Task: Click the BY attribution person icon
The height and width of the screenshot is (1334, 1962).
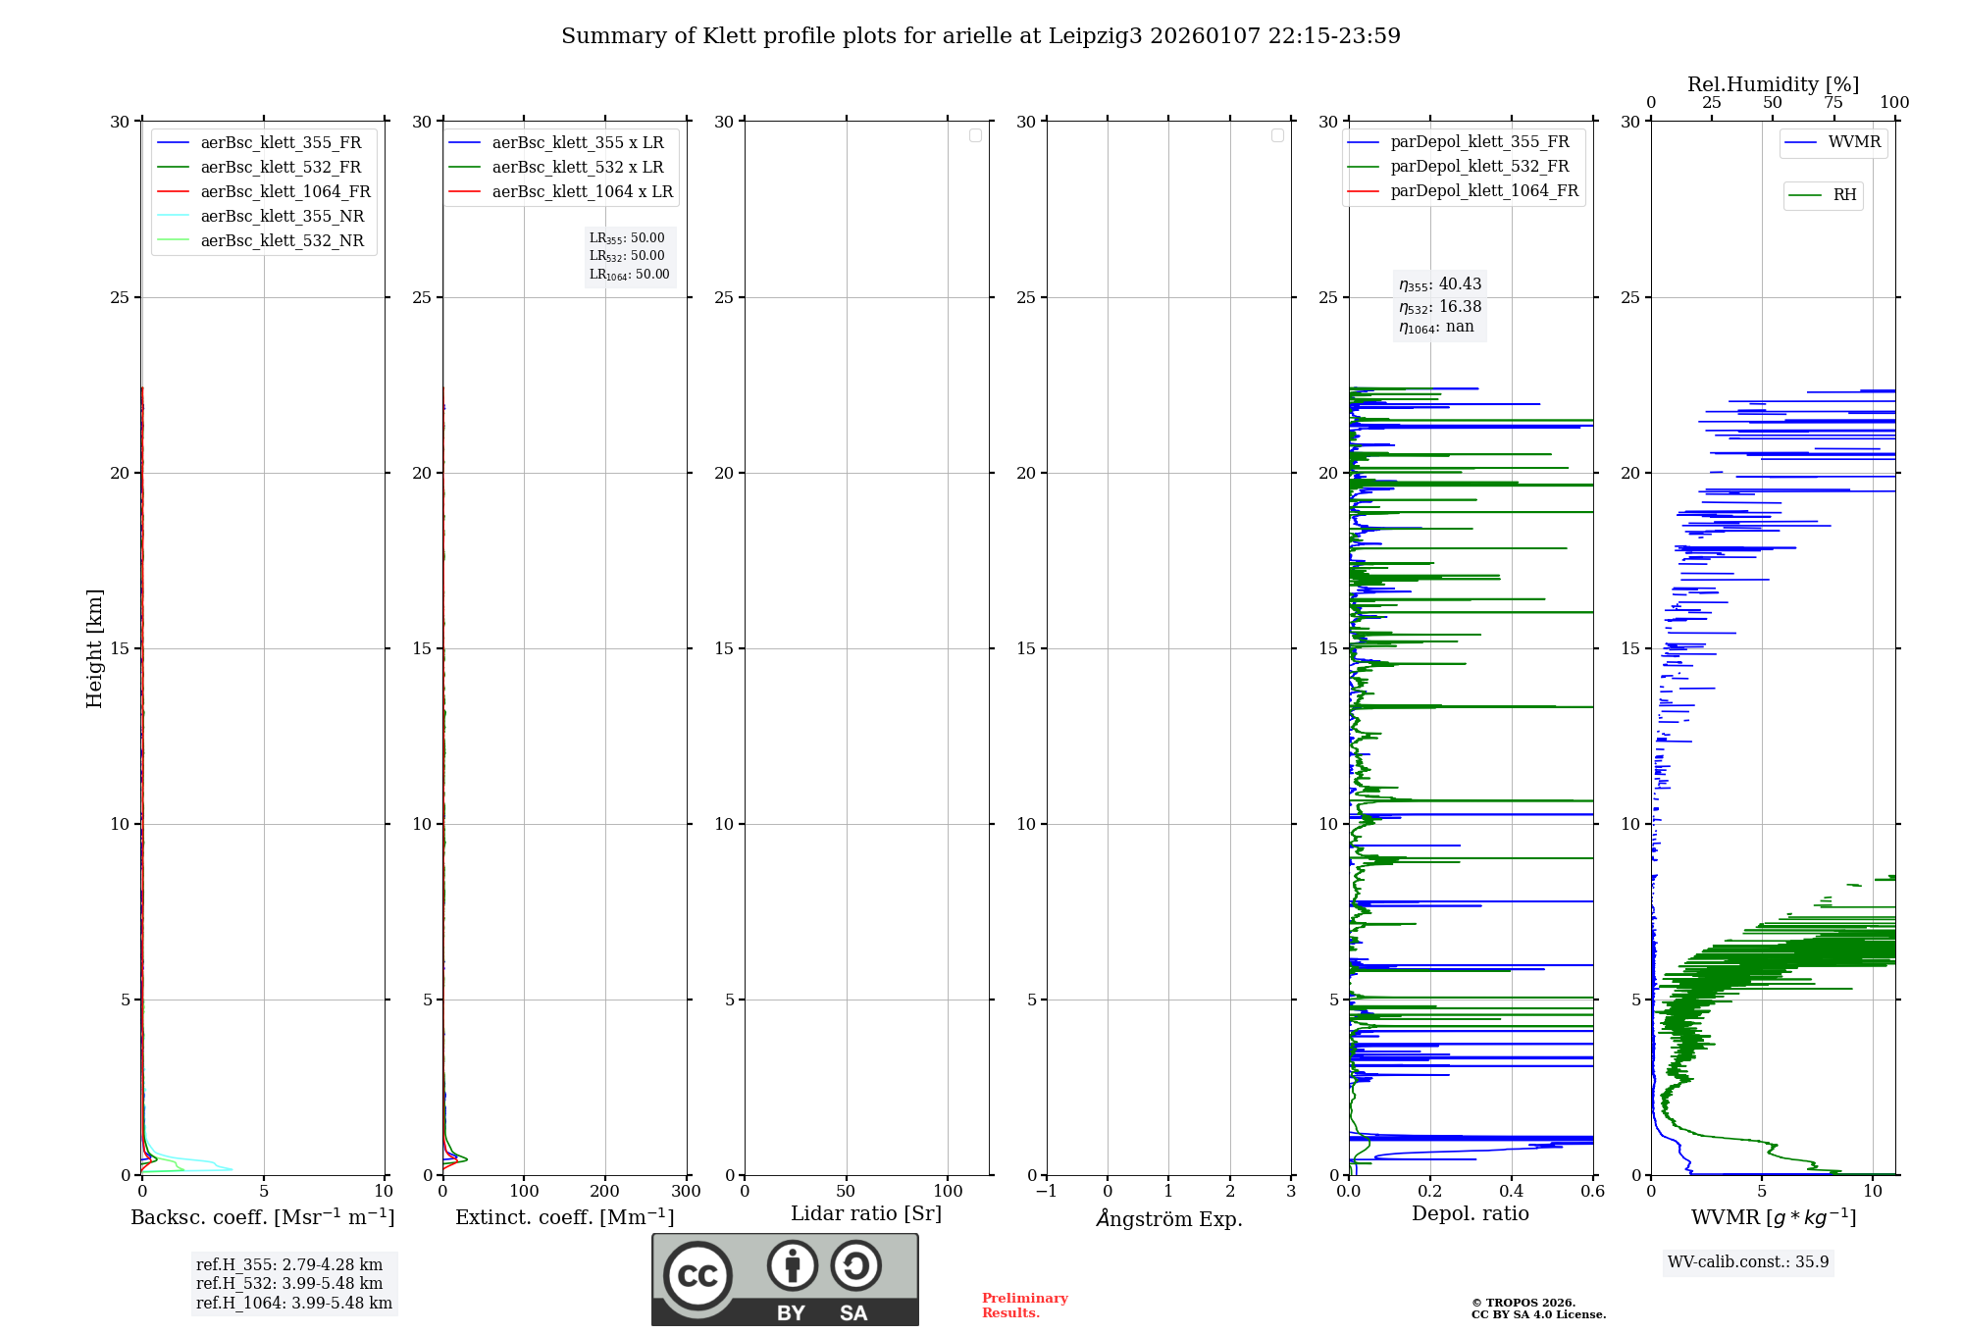Action: pos(792,1265)
